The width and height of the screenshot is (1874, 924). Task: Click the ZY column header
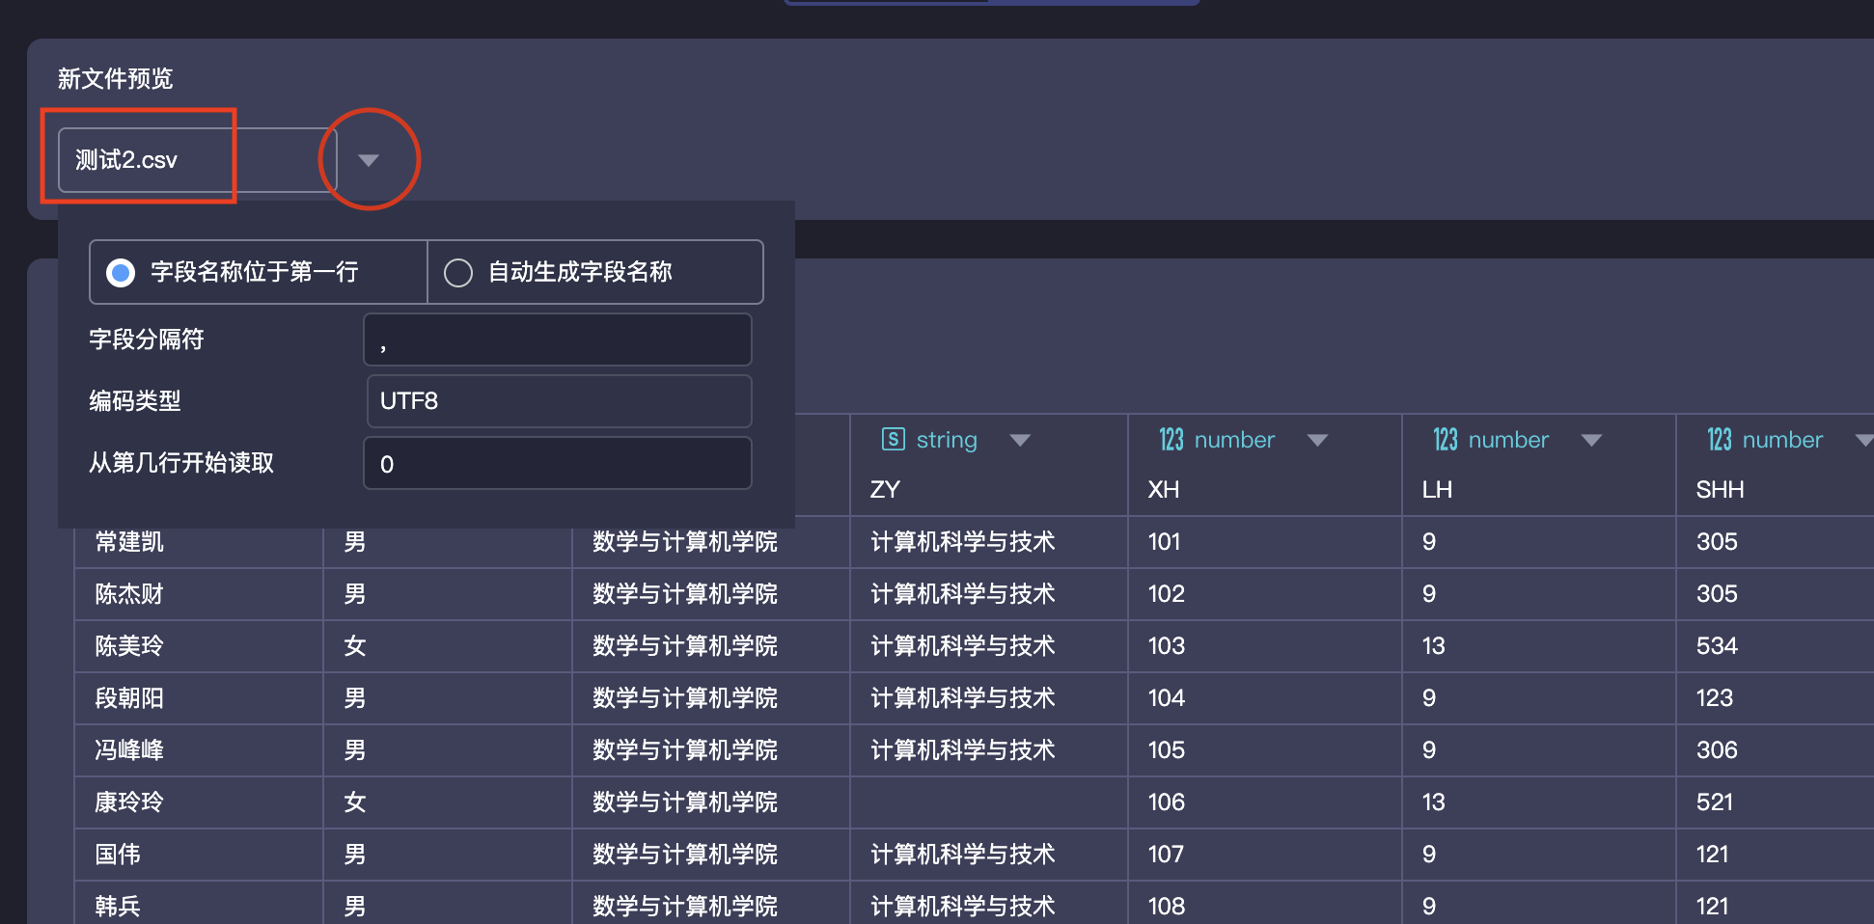pyautogui.click(x=885, y=490)
